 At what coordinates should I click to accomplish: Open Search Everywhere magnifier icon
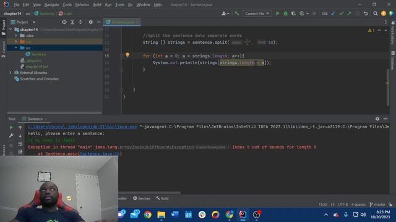376,14
